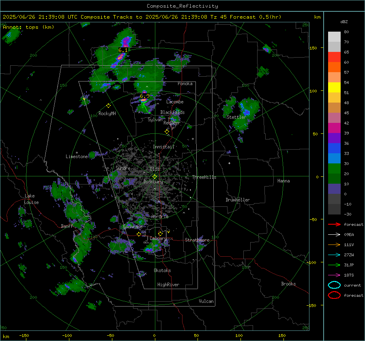365x341 pixels.
Task: Click the Lake Louise label
Action: point(31,199)
